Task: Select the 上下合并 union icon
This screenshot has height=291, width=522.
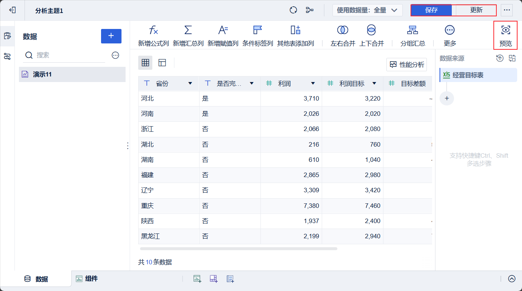Action: (371, 30)
